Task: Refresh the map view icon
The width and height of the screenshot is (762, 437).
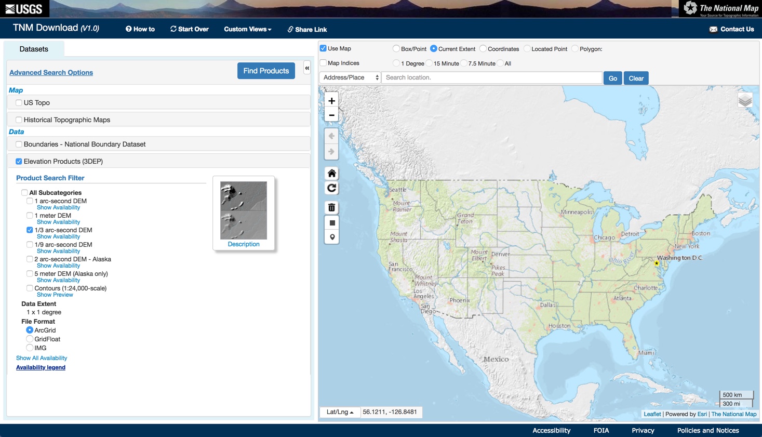Action: (x=331, y=188)
